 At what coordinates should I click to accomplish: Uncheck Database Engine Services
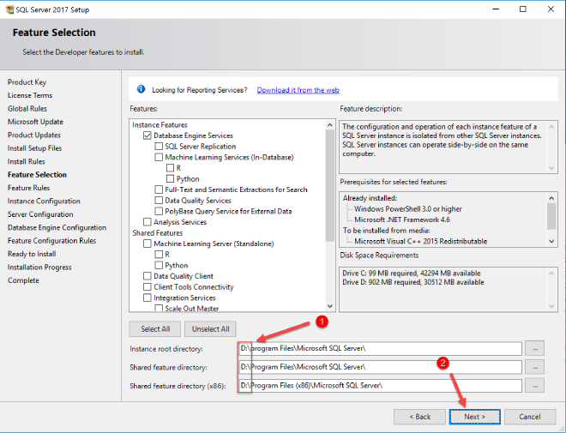point(148,135)
